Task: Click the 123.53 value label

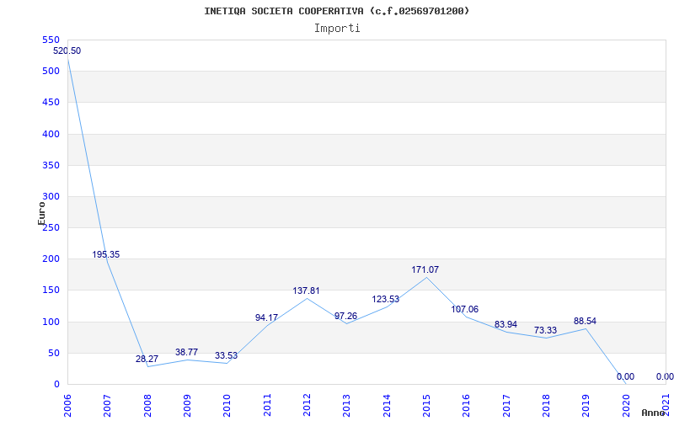Action: tap(386, 300)
